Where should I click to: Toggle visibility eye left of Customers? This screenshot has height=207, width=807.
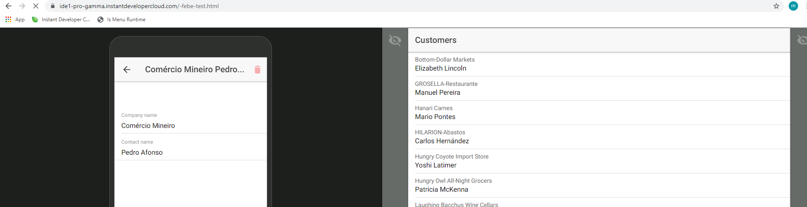395,40
